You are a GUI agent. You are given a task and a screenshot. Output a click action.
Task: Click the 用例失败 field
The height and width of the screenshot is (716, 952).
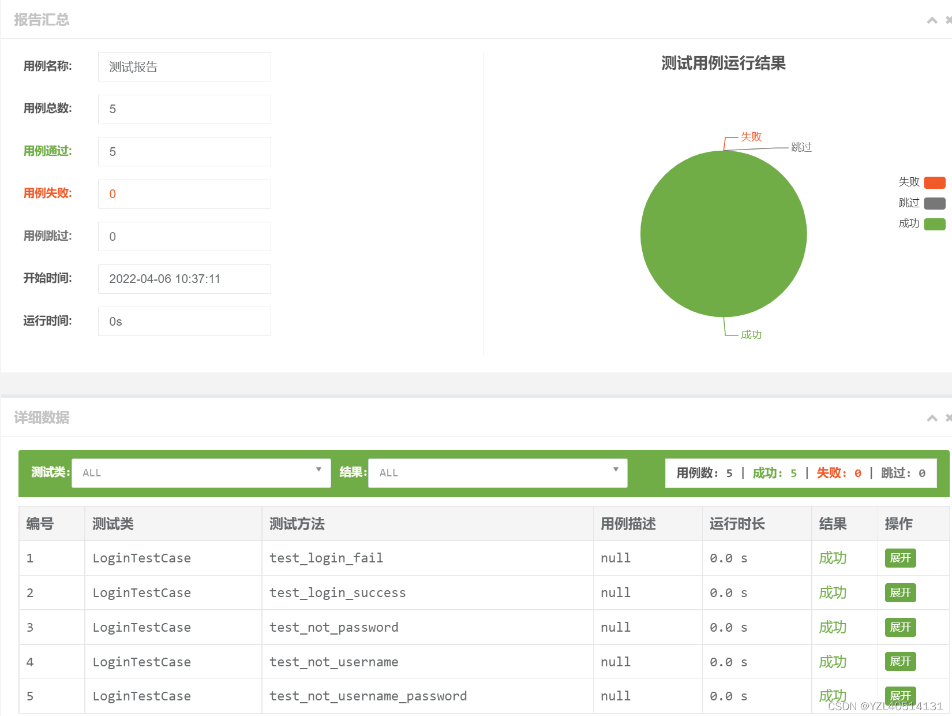[x=185, y=194]
